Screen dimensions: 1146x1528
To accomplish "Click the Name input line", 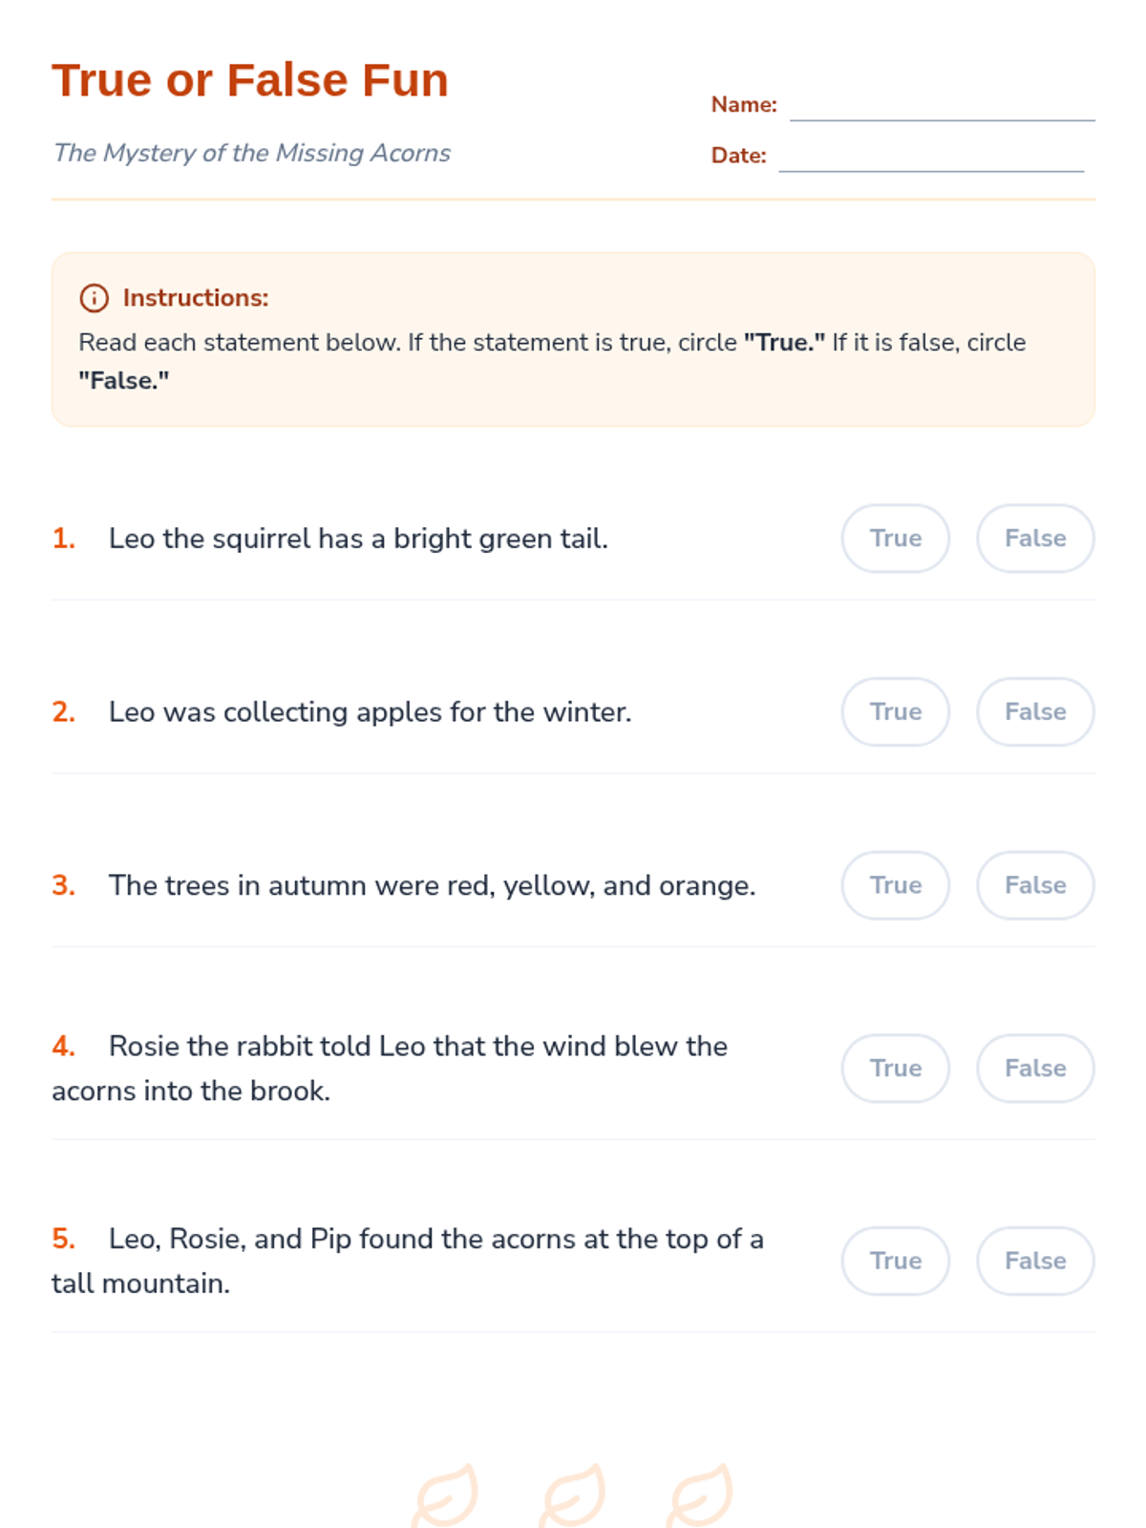I will (942, 107).
